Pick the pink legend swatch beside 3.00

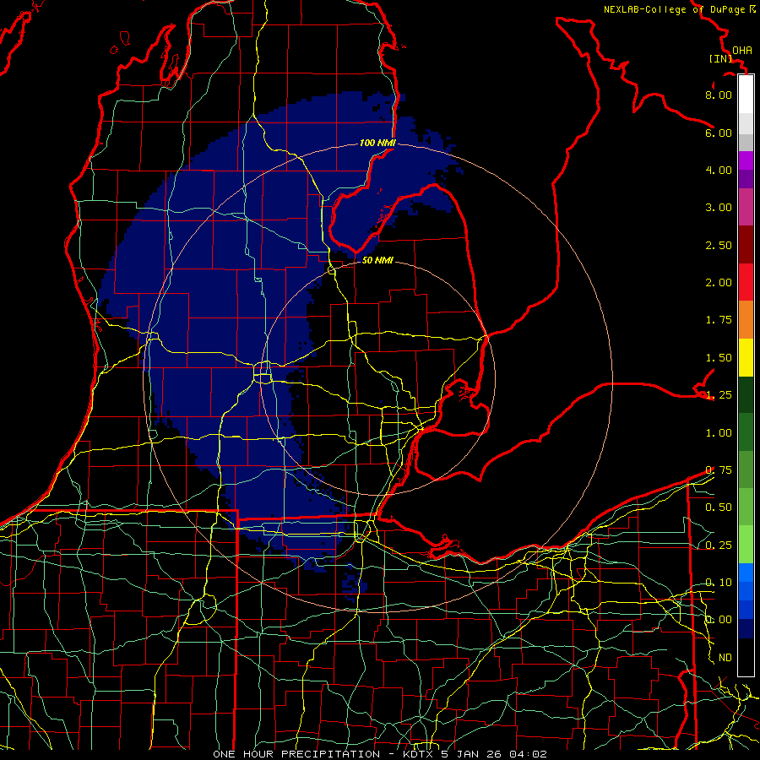[x=746, y=207]
